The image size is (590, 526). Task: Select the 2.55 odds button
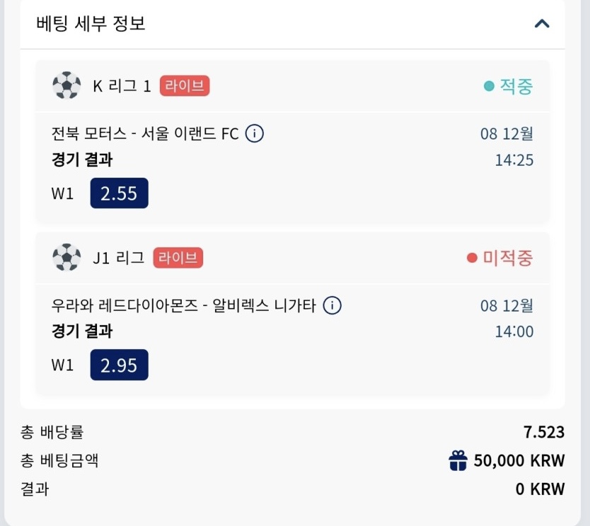coord(119,193)
